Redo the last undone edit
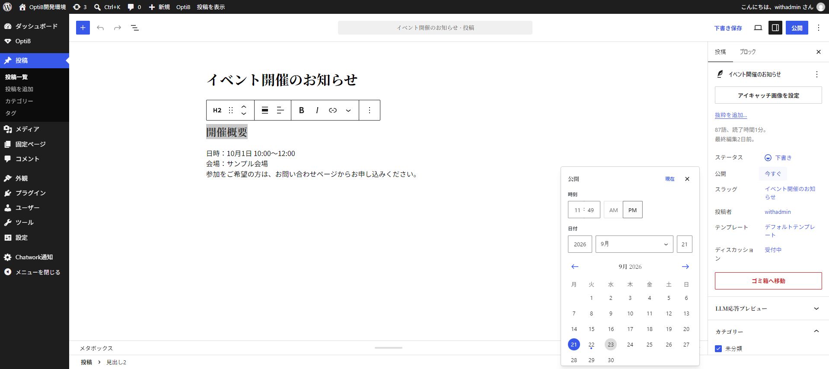Viewport: 829px width, 369px height. [x=118, y=28]
